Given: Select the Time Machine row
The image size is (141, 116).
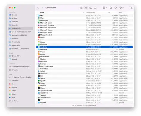Looking at the screenshot, I should 84,98.
